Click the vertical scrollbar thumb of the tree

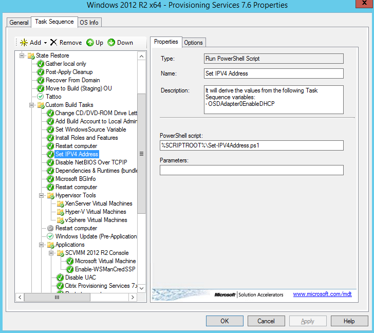[x=141, y=154]
